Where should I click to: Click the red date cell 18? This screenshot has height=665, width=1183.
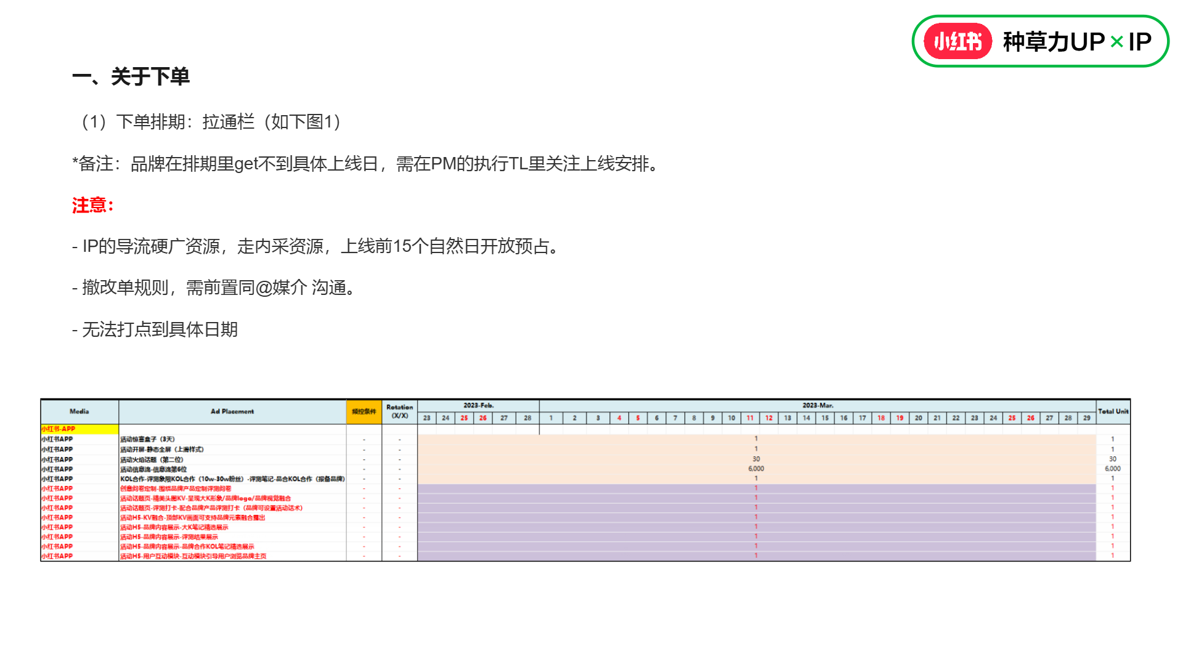(x=881, y=418)
